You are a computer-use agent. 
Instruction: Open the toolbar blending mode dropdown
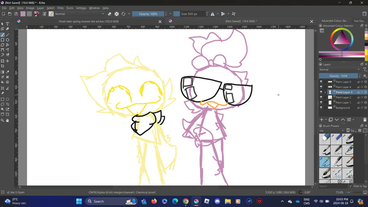tap(80, 14)
